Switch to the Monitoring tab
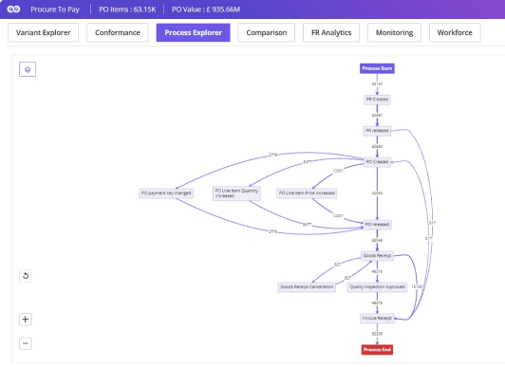Image resolution: width=505 pixels, height=367 pixels. coord(394,32)
